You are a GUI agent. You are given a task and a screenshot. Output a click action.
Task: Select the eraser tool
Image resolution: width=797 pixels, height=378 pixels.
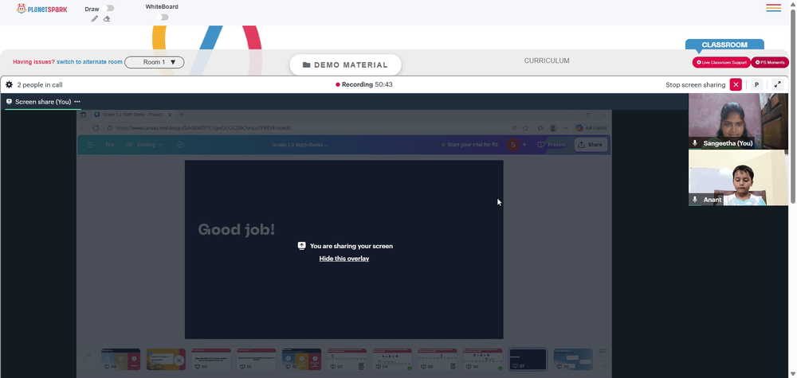107,19
